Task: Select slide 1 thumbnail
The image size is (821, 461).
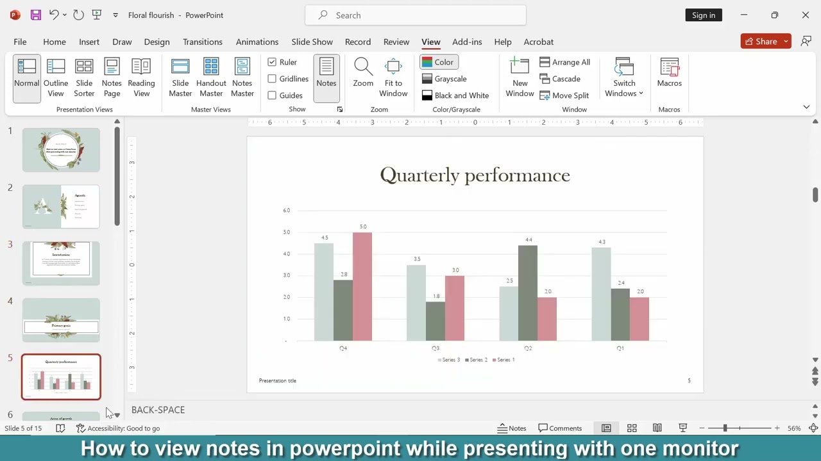Action: [x=61, y=150]
